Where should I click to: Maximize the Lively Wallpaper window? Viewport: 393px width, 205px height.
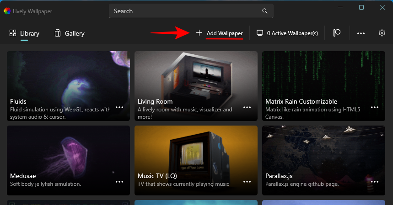pyautogui.click(x=361, y=7)
